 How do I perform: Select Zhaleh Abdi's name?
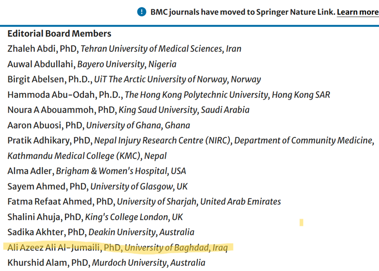tap(32, 49)
